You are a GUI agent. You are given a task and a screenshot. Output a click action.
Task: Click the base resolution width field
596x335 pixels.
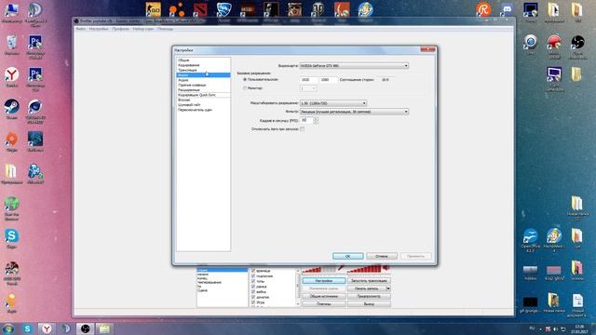[x=308, y=80]
